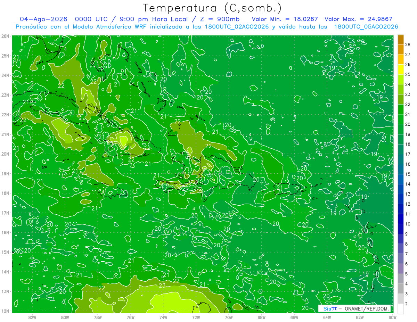The image size is (417, 322).
Task: Click the '66W' longitude axis label
Action: pyautogui.click(x=294, y=317)
